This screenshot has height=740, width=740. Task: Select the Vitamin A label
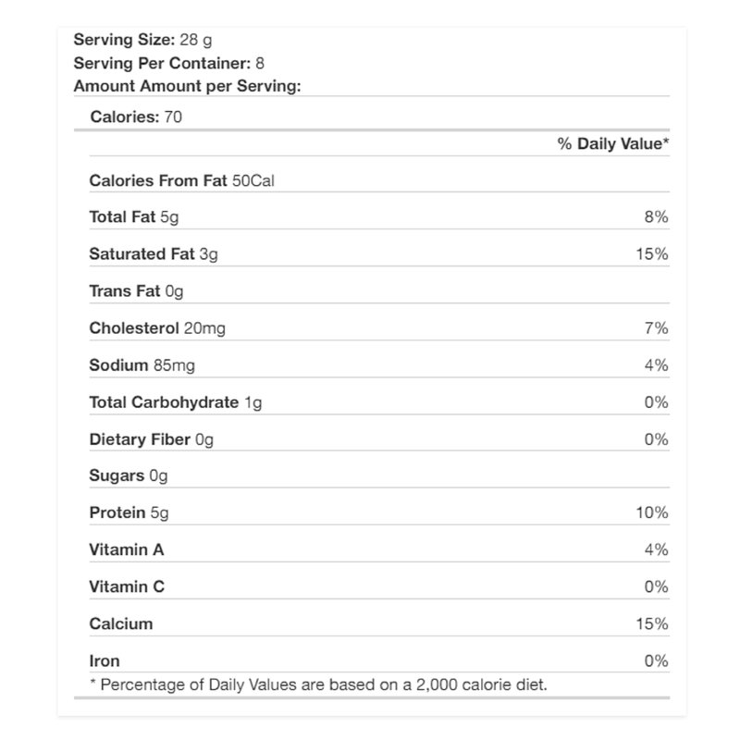pyautogui.click(x=127, y=549)
